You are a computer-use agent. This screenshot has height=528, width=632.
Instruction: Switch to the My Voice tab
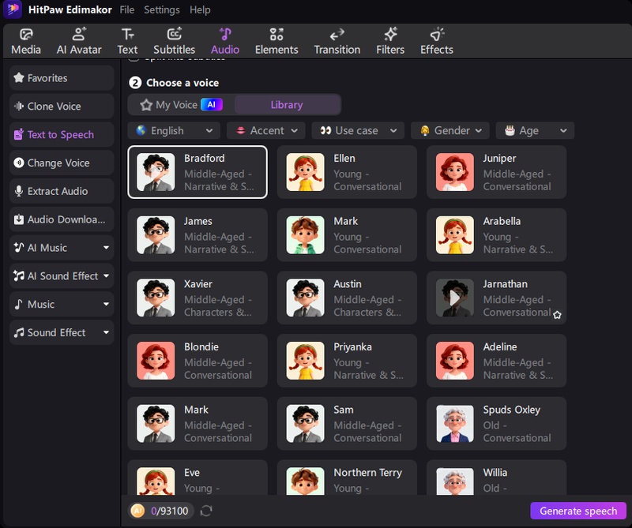181,105
